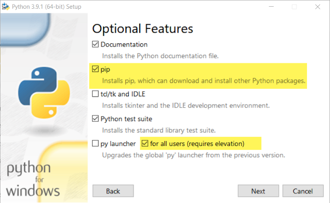
Task: Close the Python Setup window
Action: pos(318,7)
